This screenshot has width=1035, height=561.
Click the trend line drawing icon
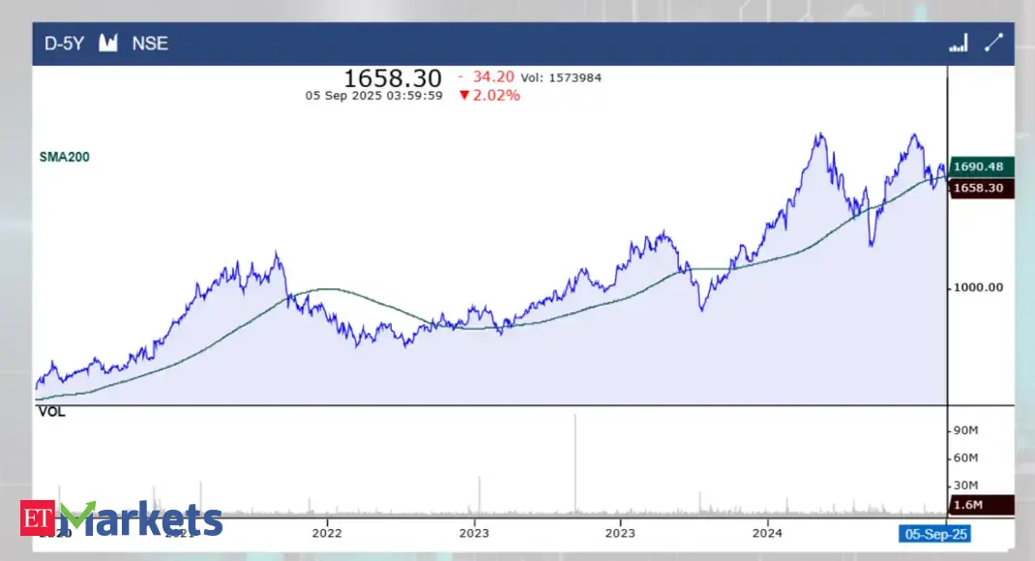[992, 43]
